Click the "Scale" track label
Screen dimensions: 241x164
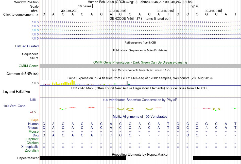click(x=34, y=6)
